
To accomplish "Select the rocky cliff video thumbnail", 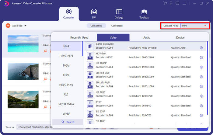I will (23, 71).
